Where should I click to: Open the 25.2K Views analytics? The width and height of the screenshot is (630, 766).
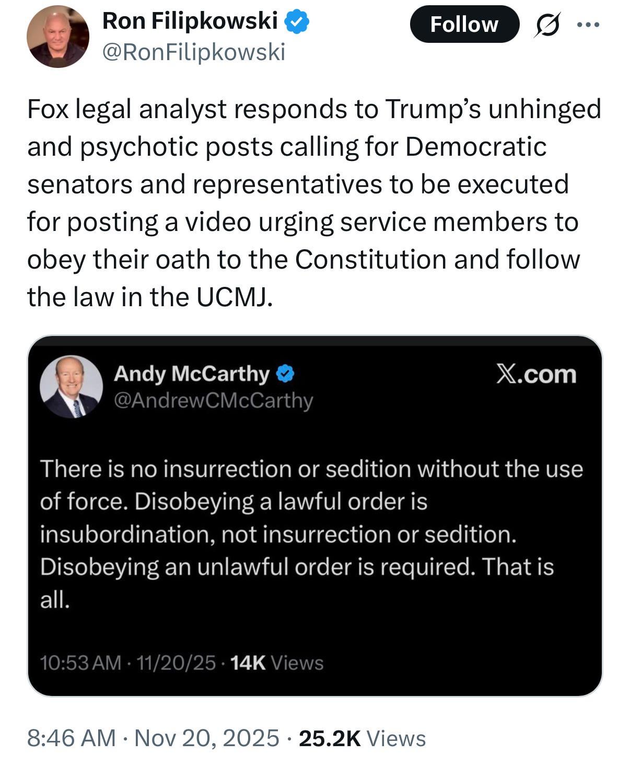pos(362,738)
